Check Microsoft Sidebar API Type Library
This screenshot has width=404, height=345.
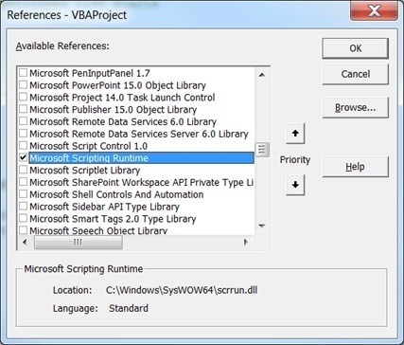pyautogui.click(x=23, y=207)
